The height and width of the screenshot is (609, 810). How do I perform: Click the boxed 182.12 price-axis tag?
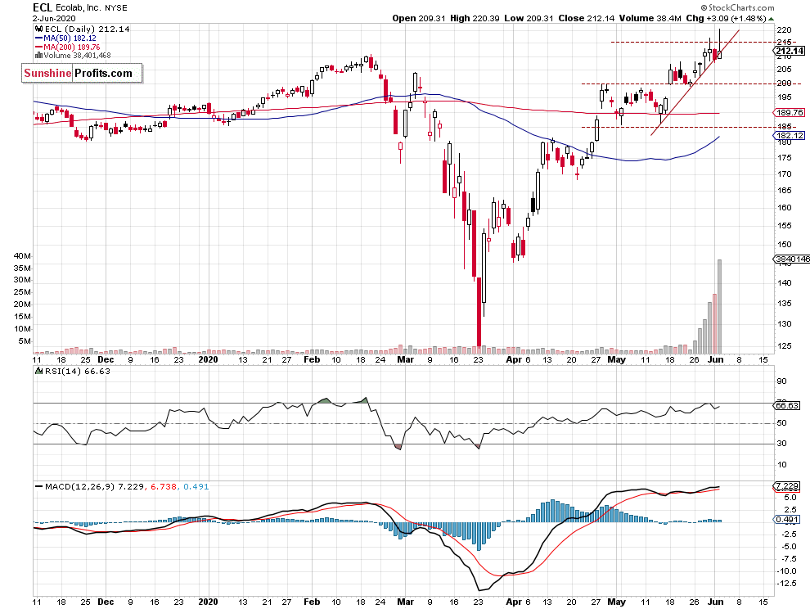click(790, 135)
